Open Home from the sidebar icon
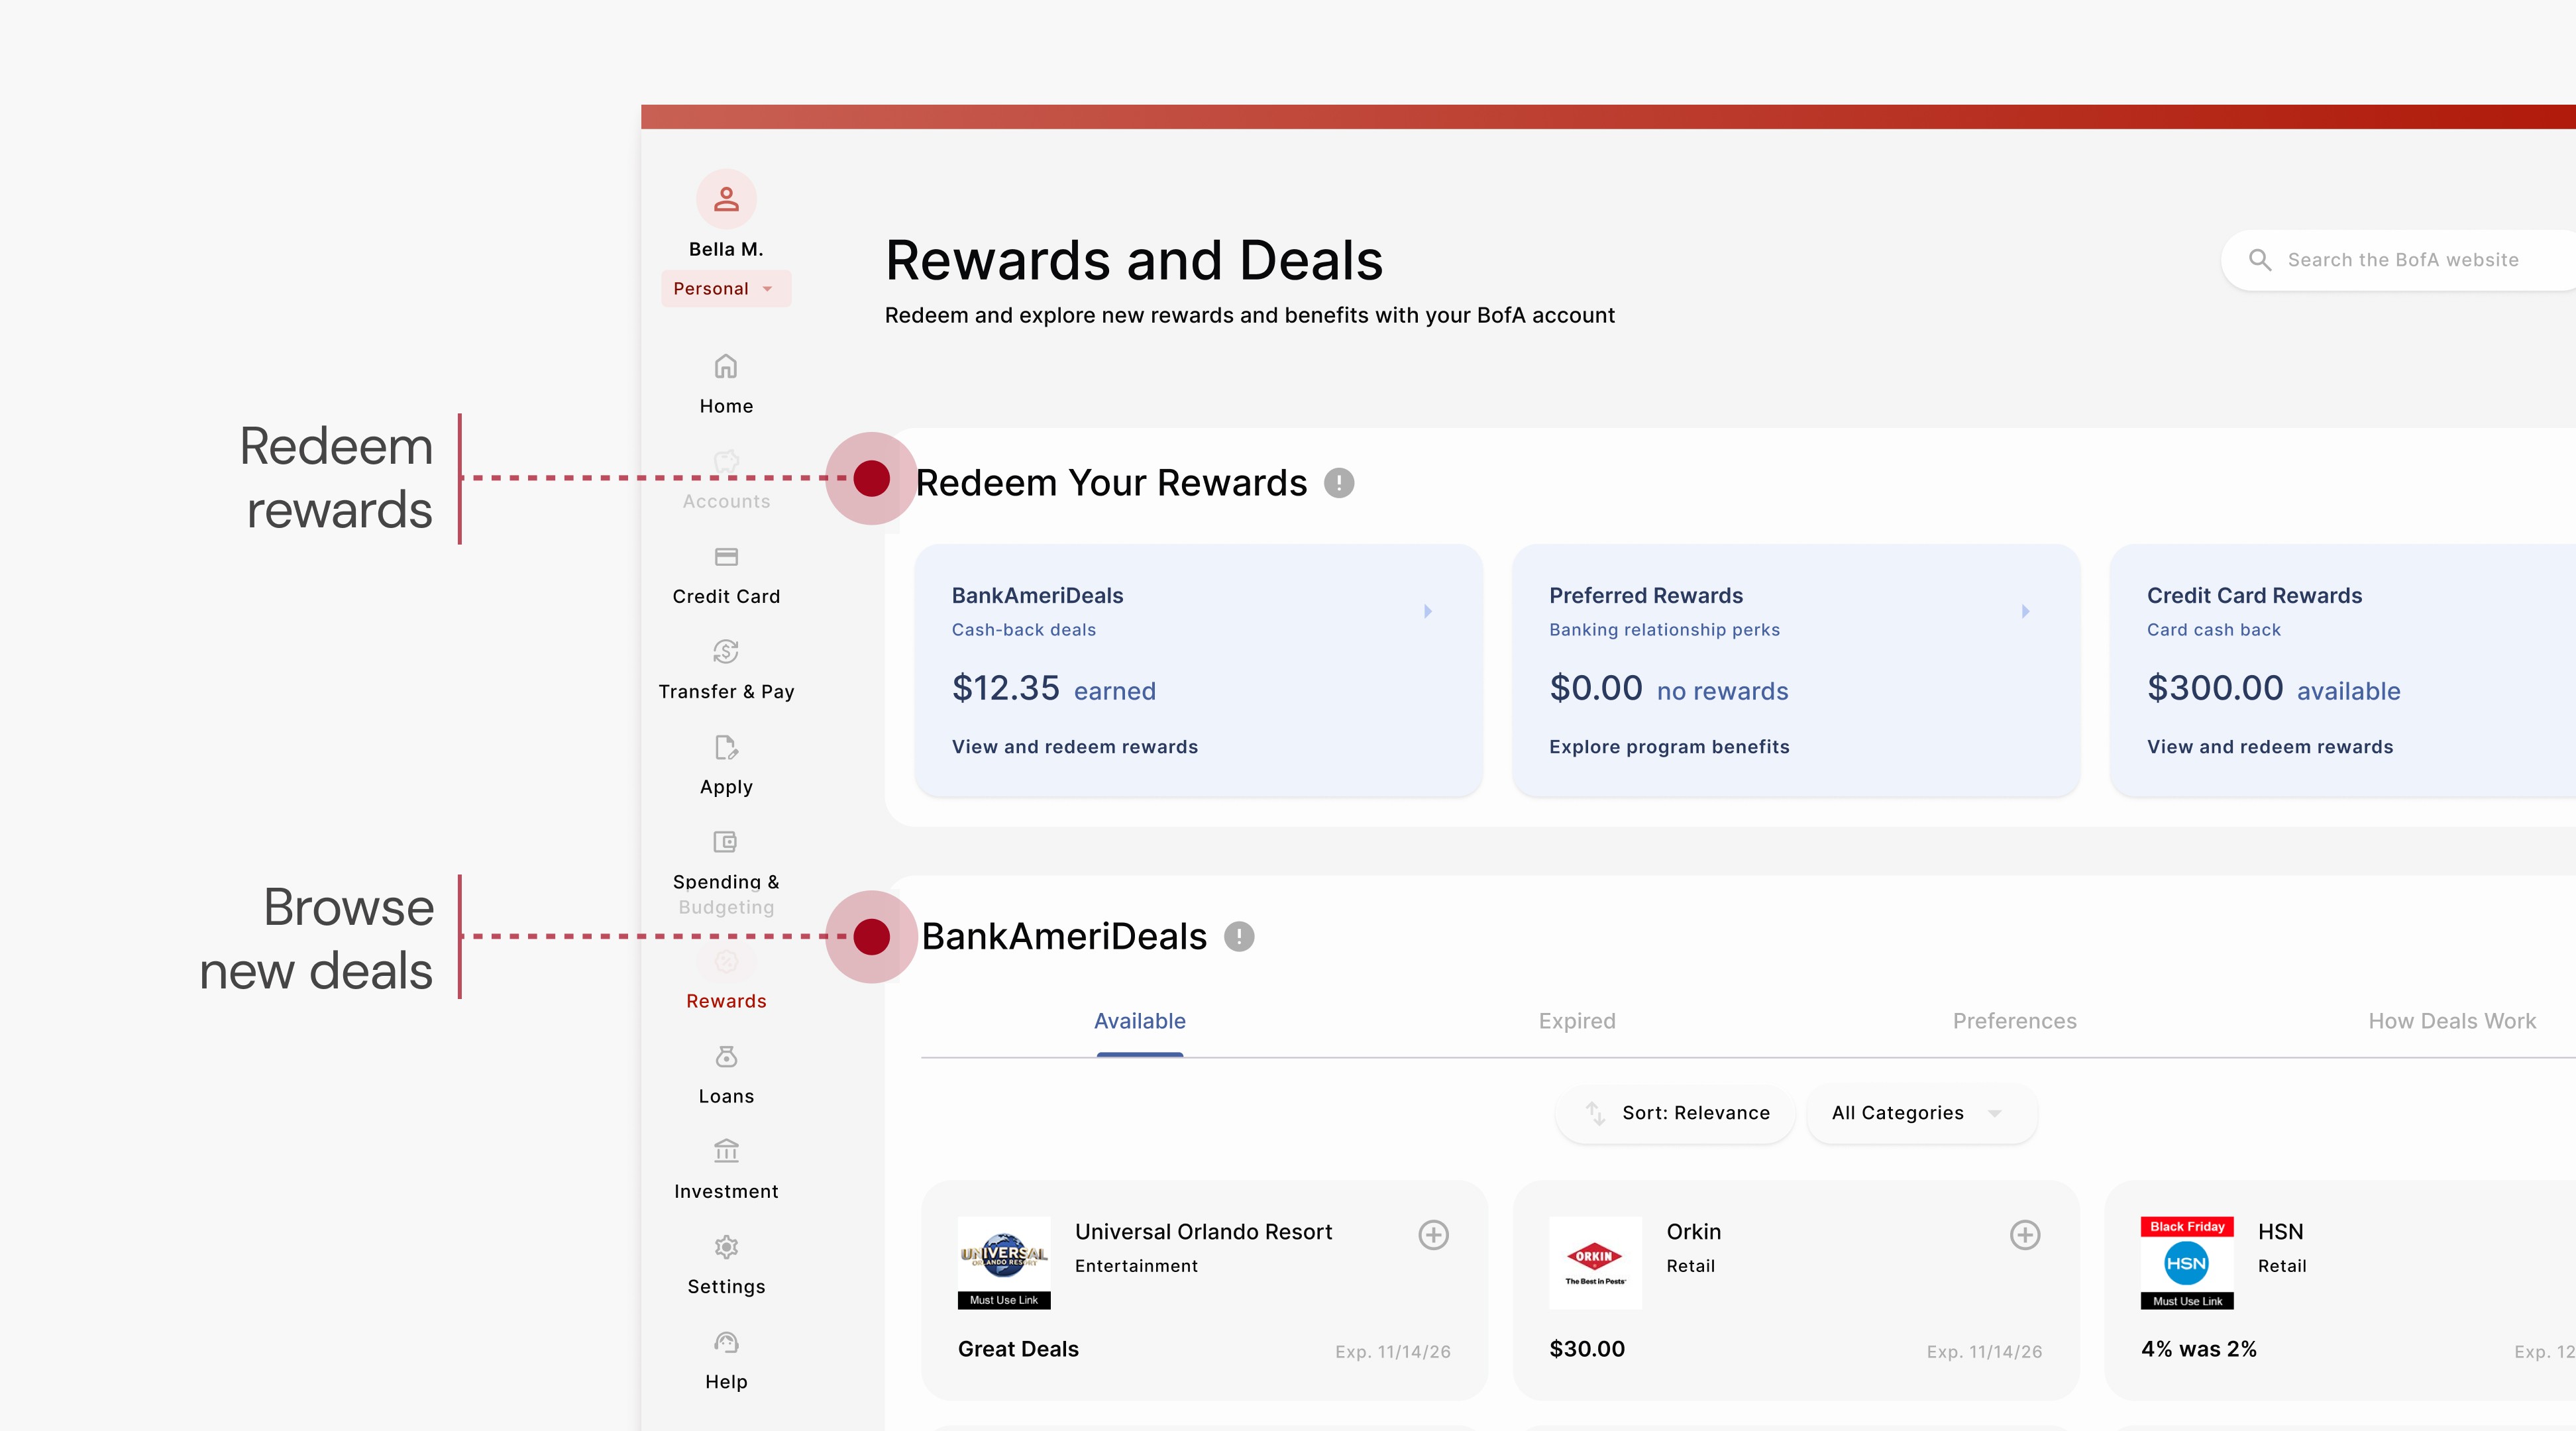 [x=725, y=367]
